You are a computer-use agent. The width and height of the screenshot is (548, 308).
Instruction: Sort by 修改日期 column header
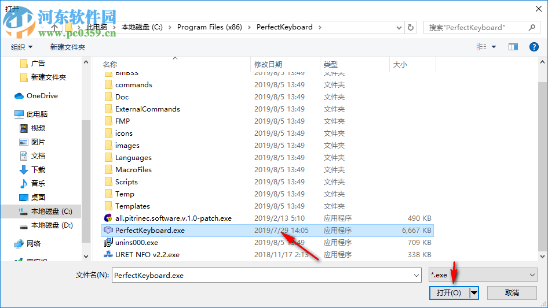point(268,65)
